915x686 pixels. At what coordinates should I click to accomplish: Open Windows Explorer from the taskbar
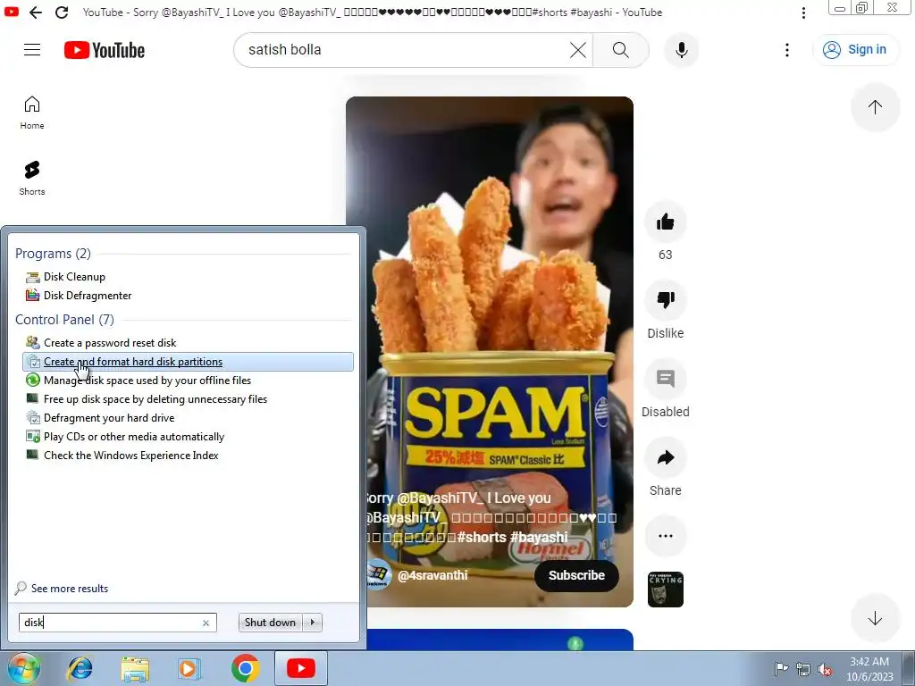(x=135, y=668)
